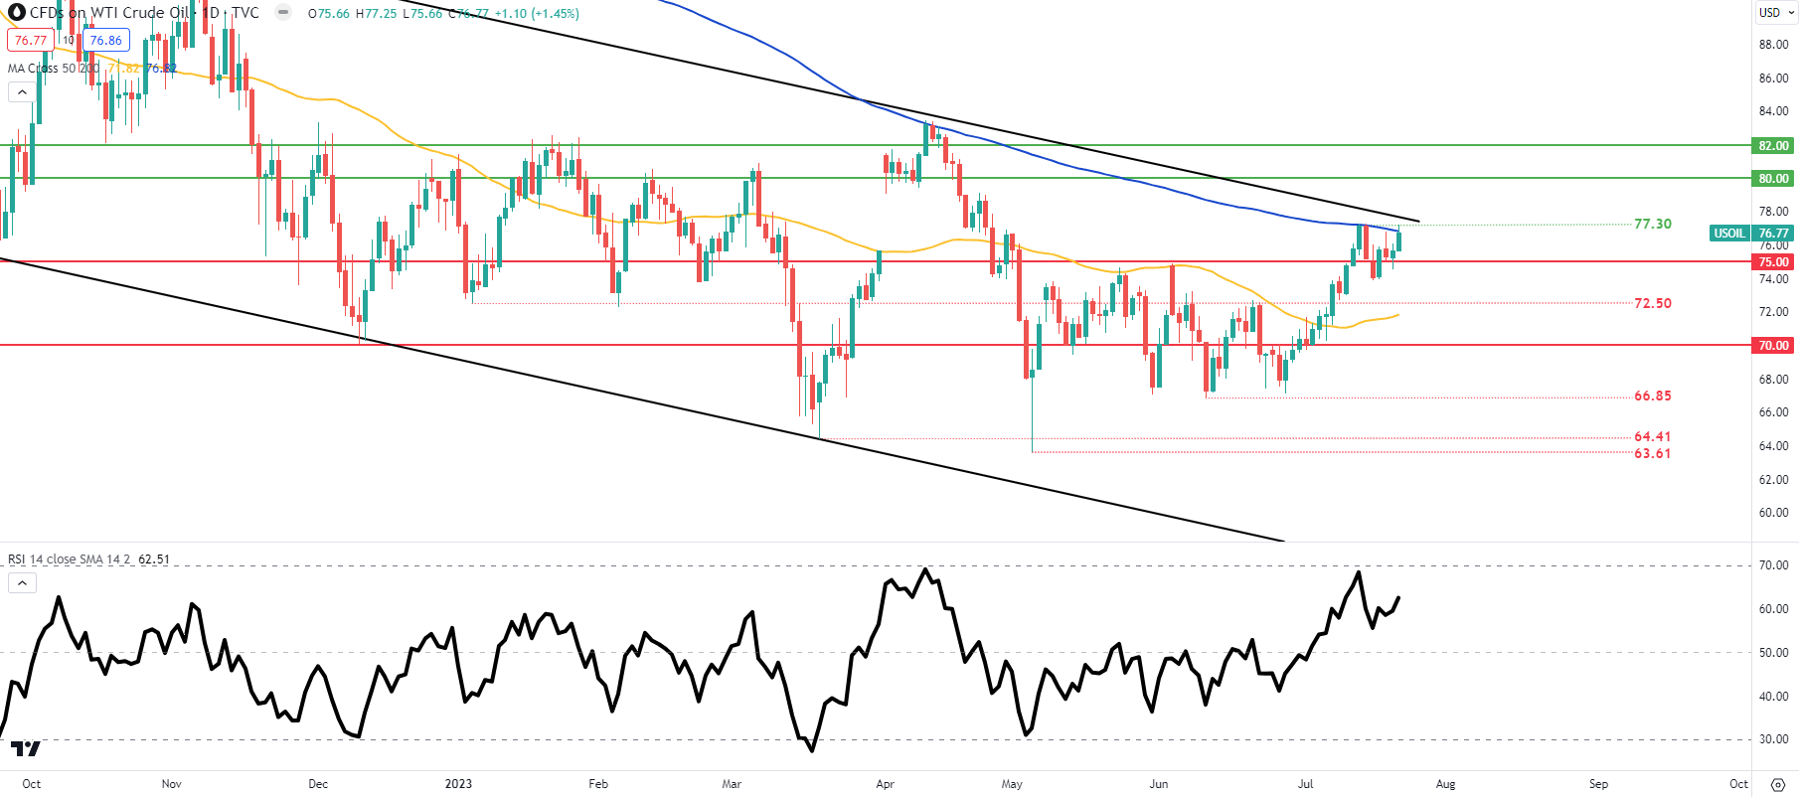Screen dimensions: 1799x797
Task: Click the blue 200 MA value 76.82
Action: 161,69
